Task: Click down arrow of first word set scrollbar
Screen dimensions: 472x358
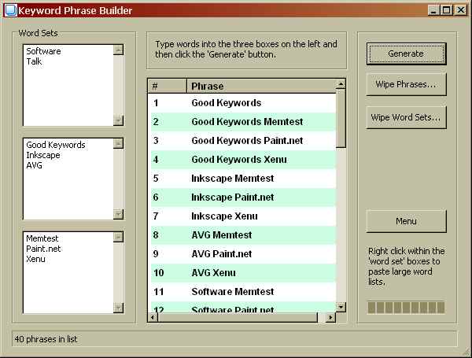Action: [118, 120]
